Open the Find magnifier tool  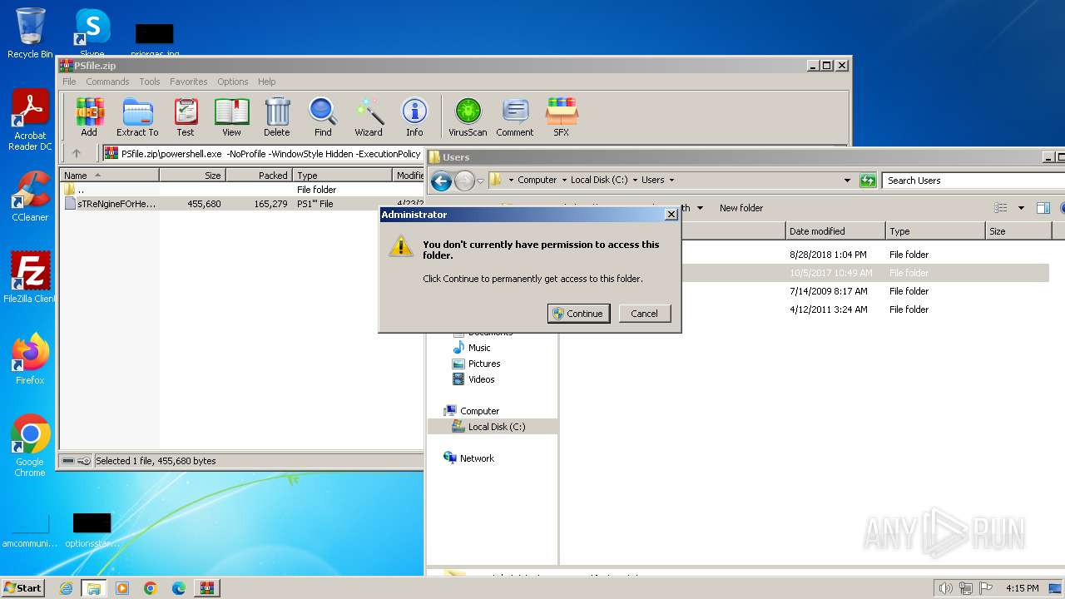pos(323,117)
